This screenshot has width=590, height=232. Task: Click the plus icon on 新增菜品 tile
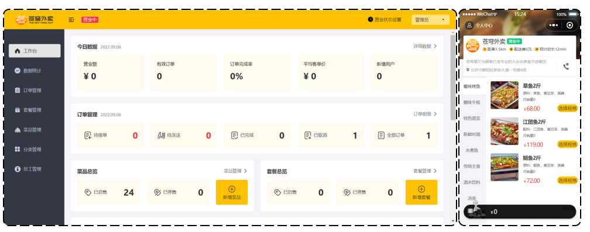pos(232,189)
